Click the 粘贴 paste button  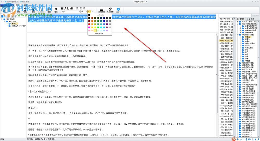tap(25, 10)
